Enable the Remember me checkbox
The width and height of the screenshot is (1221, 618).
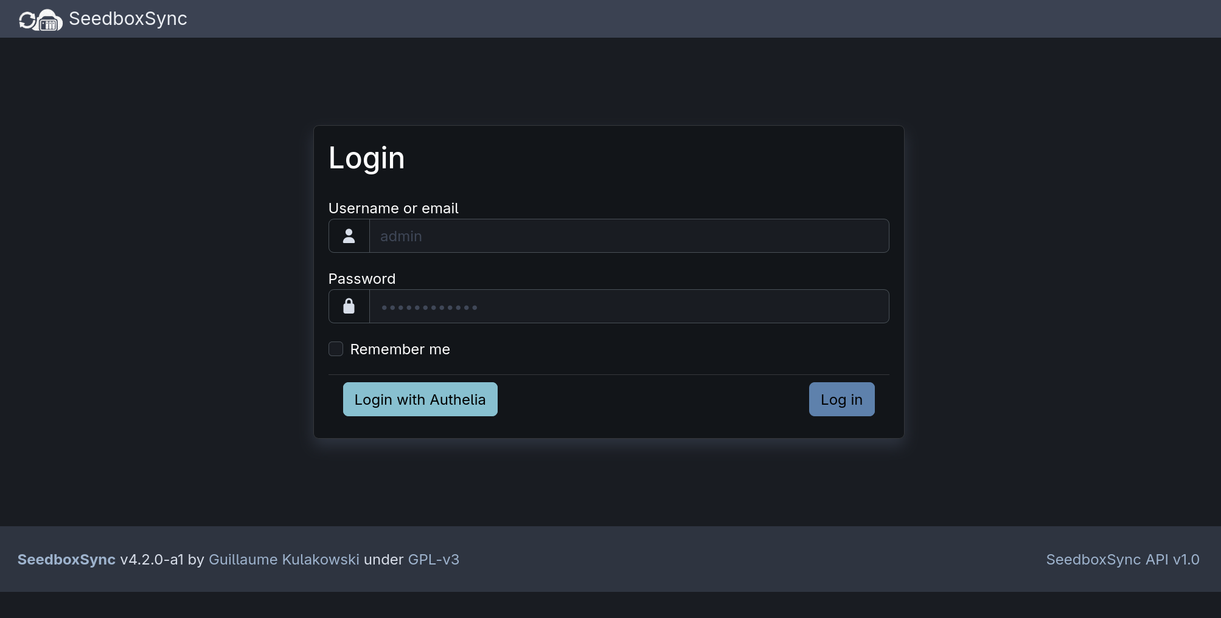pos(336,349)
